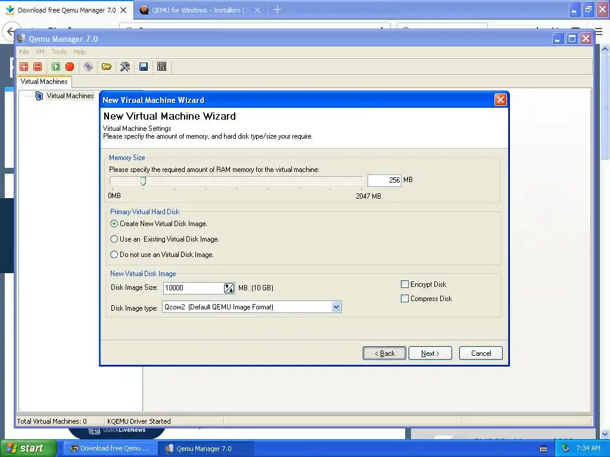610x457 pixels.
Task: Click the red plus add-VM toolbar icon
Action: coord(24,67)
